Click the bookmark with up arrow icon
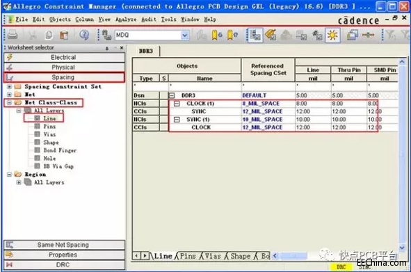This screenshot has height=272, width=411. [232, 35]
